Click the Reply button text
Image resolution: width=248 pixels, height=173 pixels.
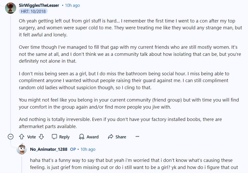(64, 137)
